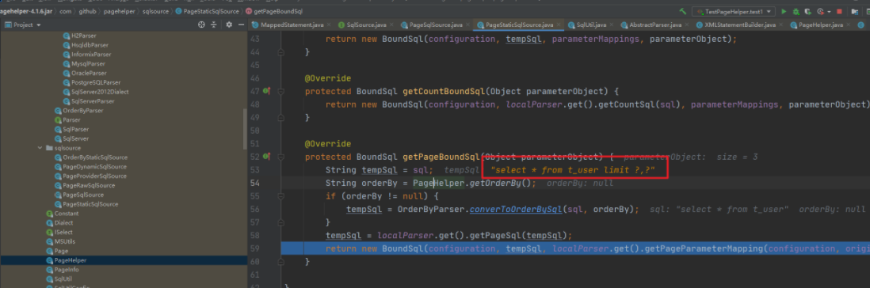The width and height of the screenshot is (870, 288).
Task: Close the XMLStatementBuilder.java tab
Action: coord(780,25)
